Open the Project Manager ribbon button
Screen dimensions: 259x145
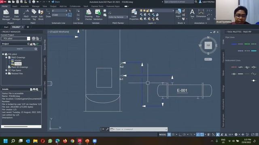point(6,15)
